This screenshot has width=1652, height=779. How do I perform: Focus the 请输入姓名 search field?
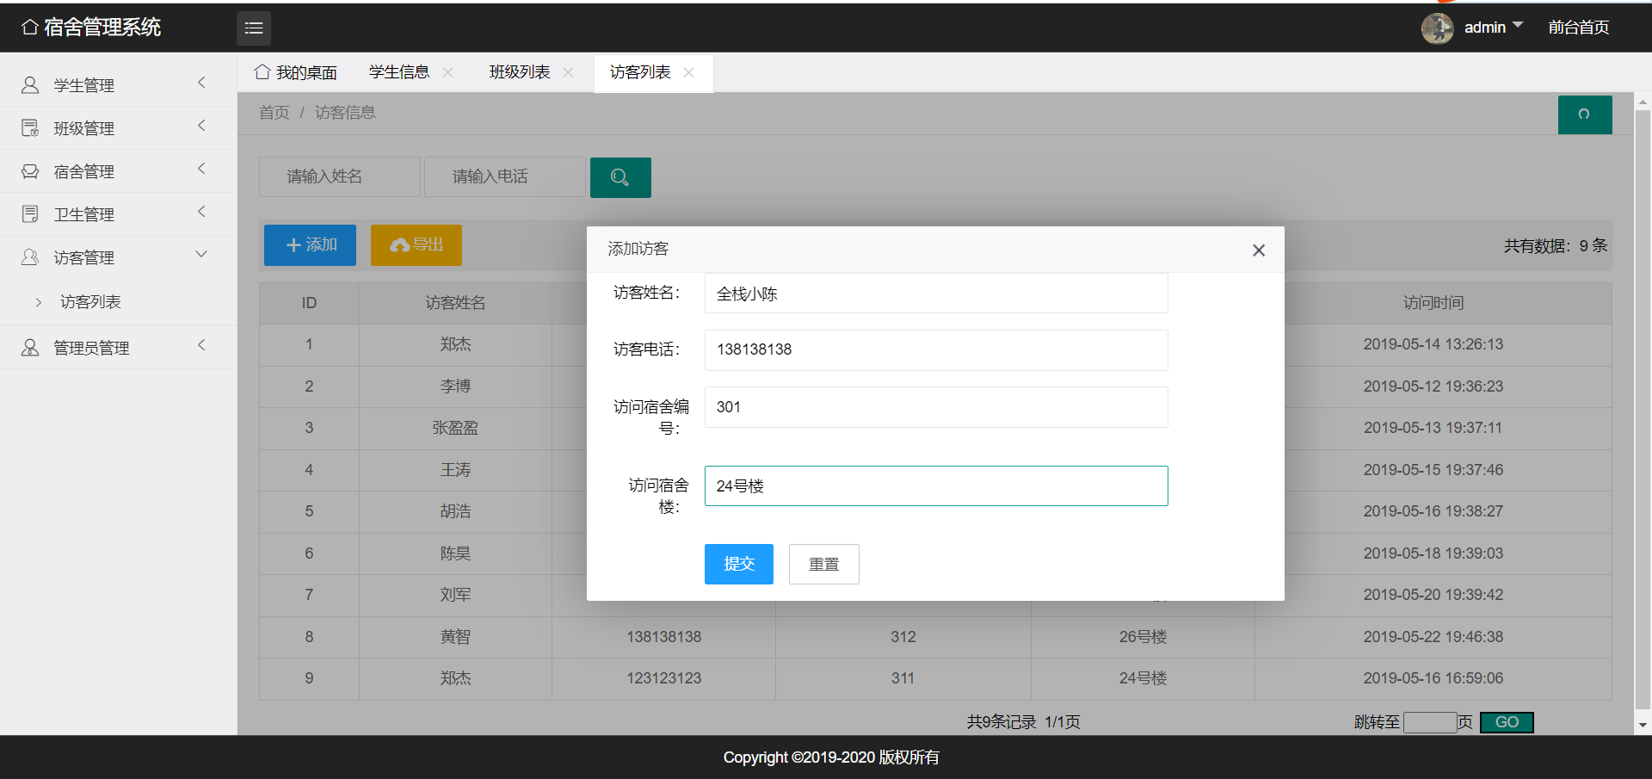(x=340, y=176)
